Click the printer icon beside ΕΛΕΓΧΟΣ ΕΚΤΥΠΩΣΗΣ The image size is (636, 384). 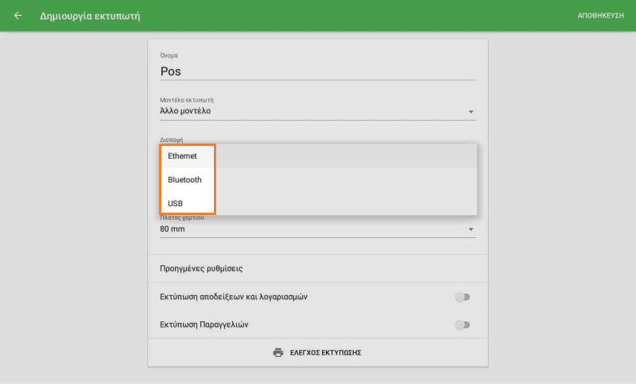tap(277, 352)
